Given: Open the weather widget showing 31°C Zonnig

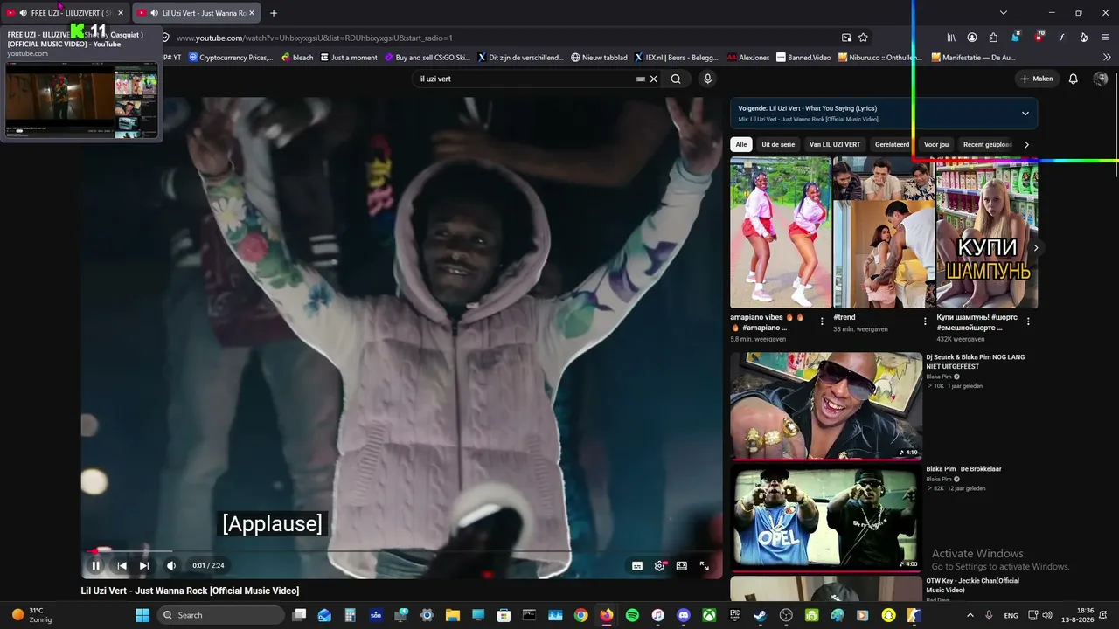Looking at the screenshot, I should click(x=31, y=615).
